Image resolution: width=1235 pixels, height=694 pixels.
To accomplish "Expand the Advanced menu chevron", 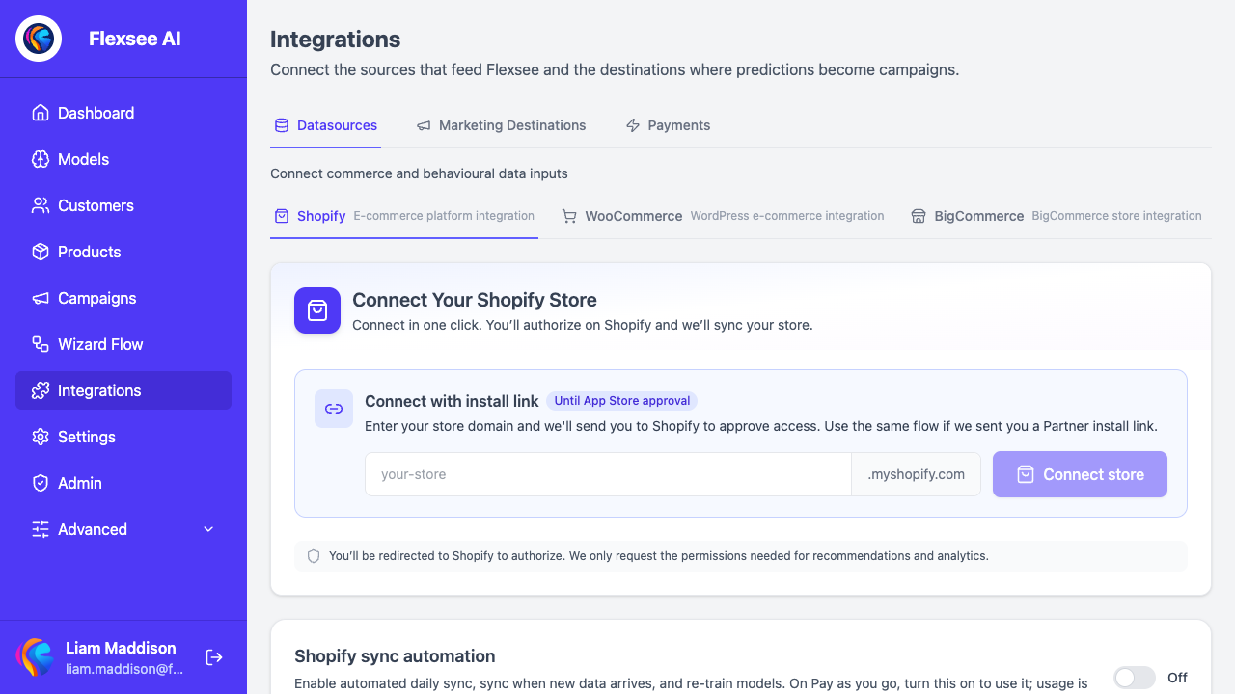I will [x=208, y=529].
